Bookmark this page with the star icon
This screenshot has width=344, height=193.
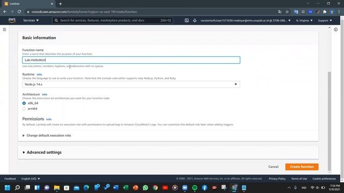[287, 12]
